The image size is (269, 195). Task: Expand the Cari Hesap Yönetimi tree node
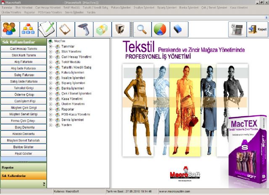(50, 57)
